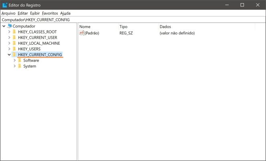Click the HKEY_CLASSES_ROOT folder icon
The height and width of the screenshot is (161, 266).
pyautogui.click(x=14, y=32)
